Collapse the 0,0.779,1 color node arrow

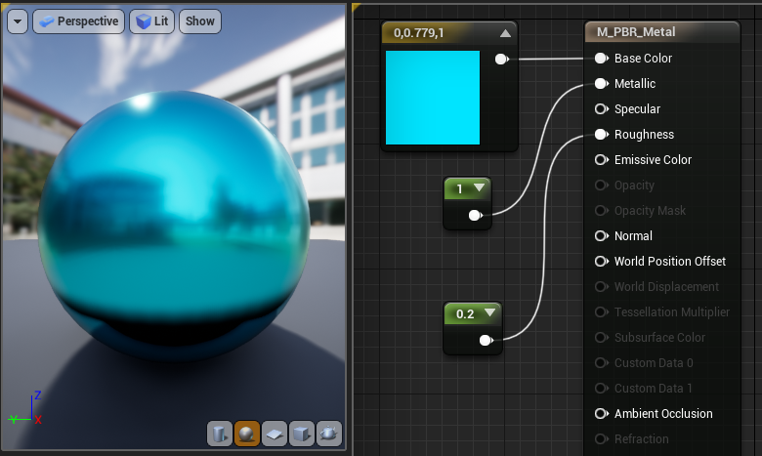tap(505, 33)
